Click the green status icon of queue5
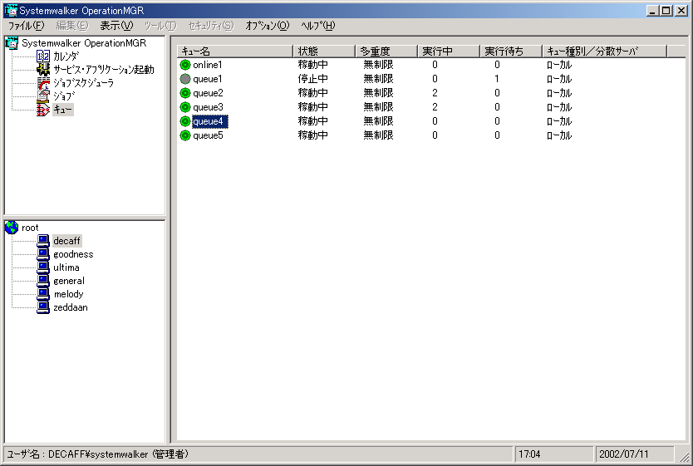Viewport: 693px width, 466px height. 185,135
